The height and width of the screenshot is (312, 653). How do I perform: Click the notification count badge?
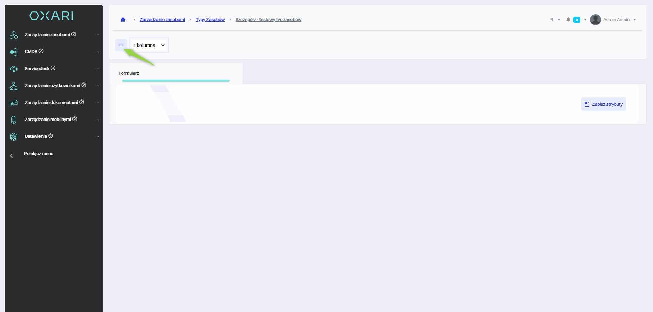[576, 20]
